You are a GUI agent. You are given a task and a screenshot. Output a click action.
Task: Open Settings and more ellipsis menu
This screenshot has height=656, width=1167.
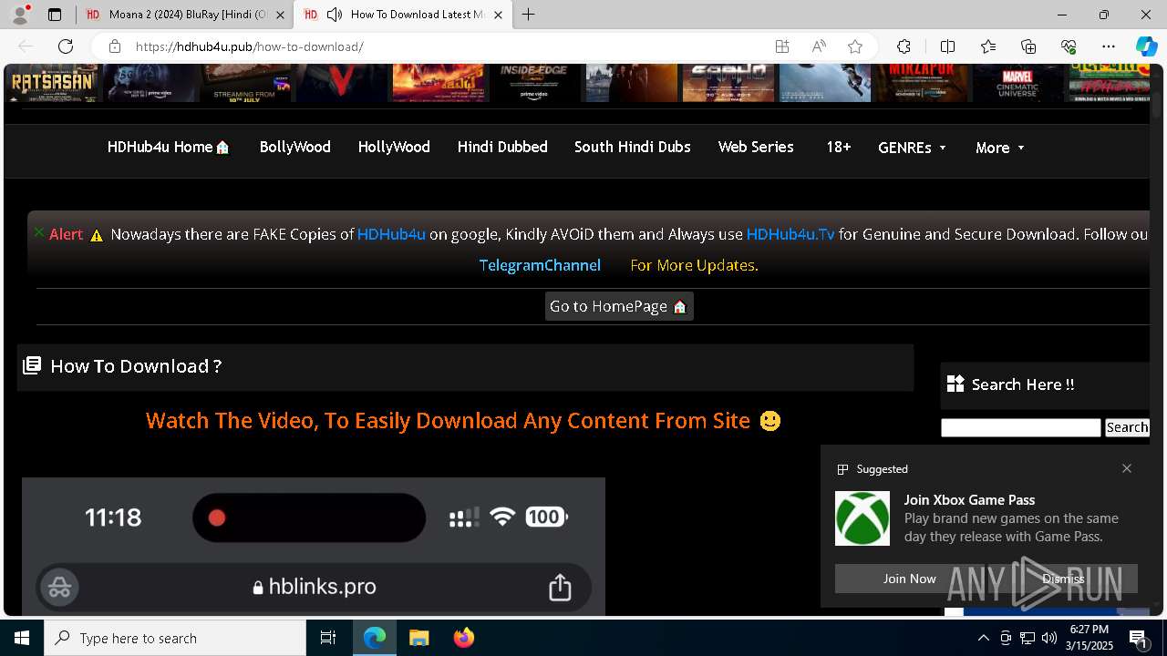[x=1109, y=46]
